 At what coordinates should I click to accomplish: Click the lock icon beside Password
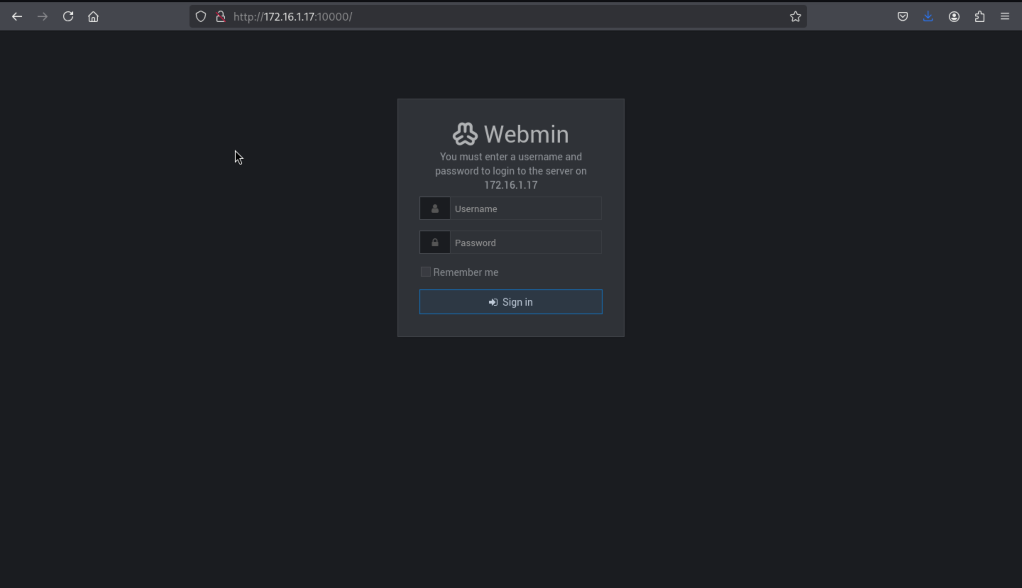click(x=435, y=243)
